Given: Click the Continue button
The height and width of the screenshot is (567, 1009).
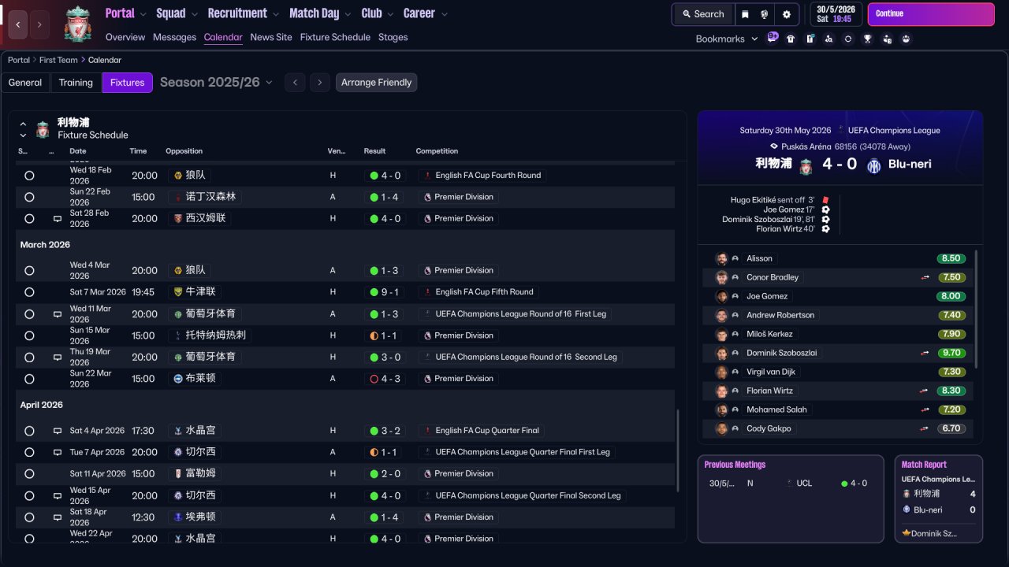Looking at the screenshot, I should coord(931,14).
